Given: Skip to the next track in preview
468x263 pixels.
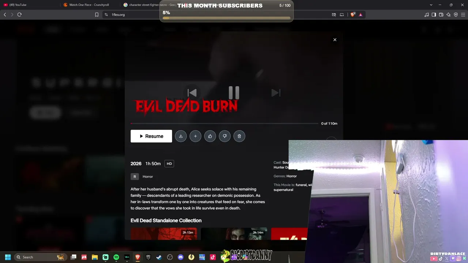Looking at the screenshot, I should (x=276, y=93).
